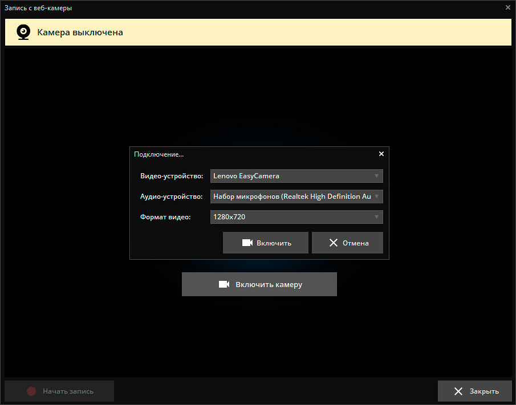The height and width of the screenshot is (405, 516).
Task: Open the Видео-устройство dropdown showing Lenovo EasyCamera
Action: [296, 176]
